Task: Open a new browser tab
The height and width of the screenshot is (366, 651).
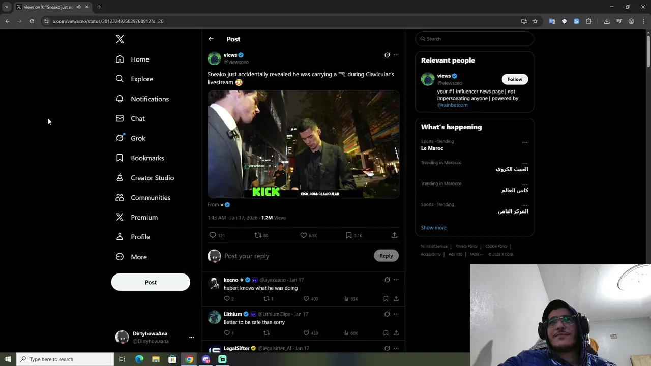Action: [99, 7]
